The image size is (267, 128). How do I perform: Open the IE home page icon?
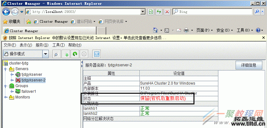click(x=155, y=31)
